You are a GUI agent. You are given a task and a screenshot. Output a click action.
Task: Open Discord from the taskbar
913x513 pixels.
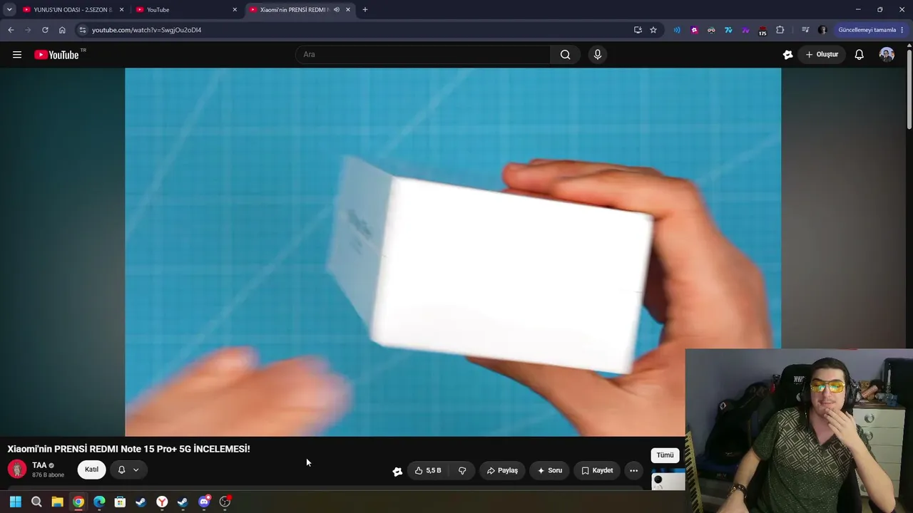pyautogui.click(x=204, y=502)
